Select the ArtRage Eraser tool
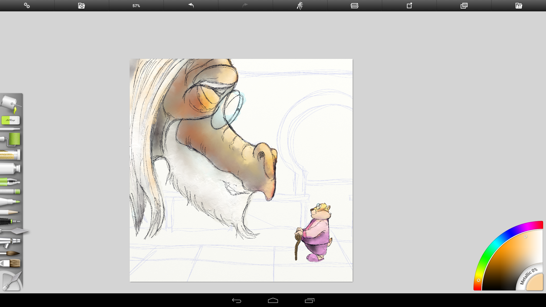546x307 pixels. click(x=11, y=120)
